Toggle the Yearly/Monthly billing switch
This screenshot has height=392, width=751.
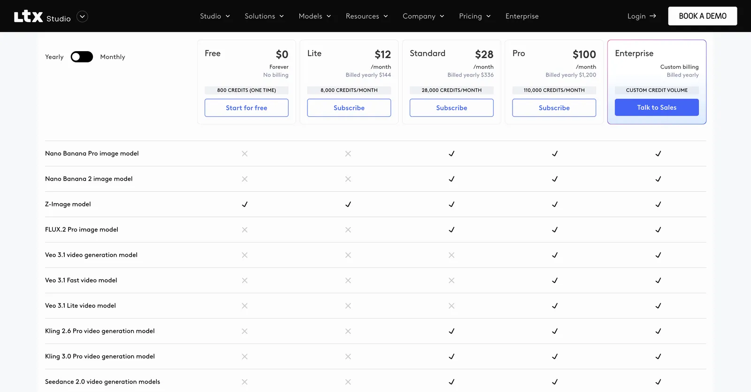pos(82,57)
